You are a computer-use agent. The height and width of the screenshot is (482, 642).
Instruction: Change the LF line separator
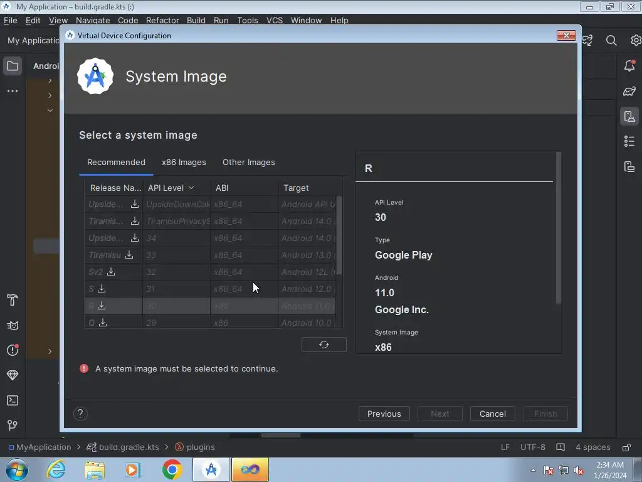tap(505, 447)
